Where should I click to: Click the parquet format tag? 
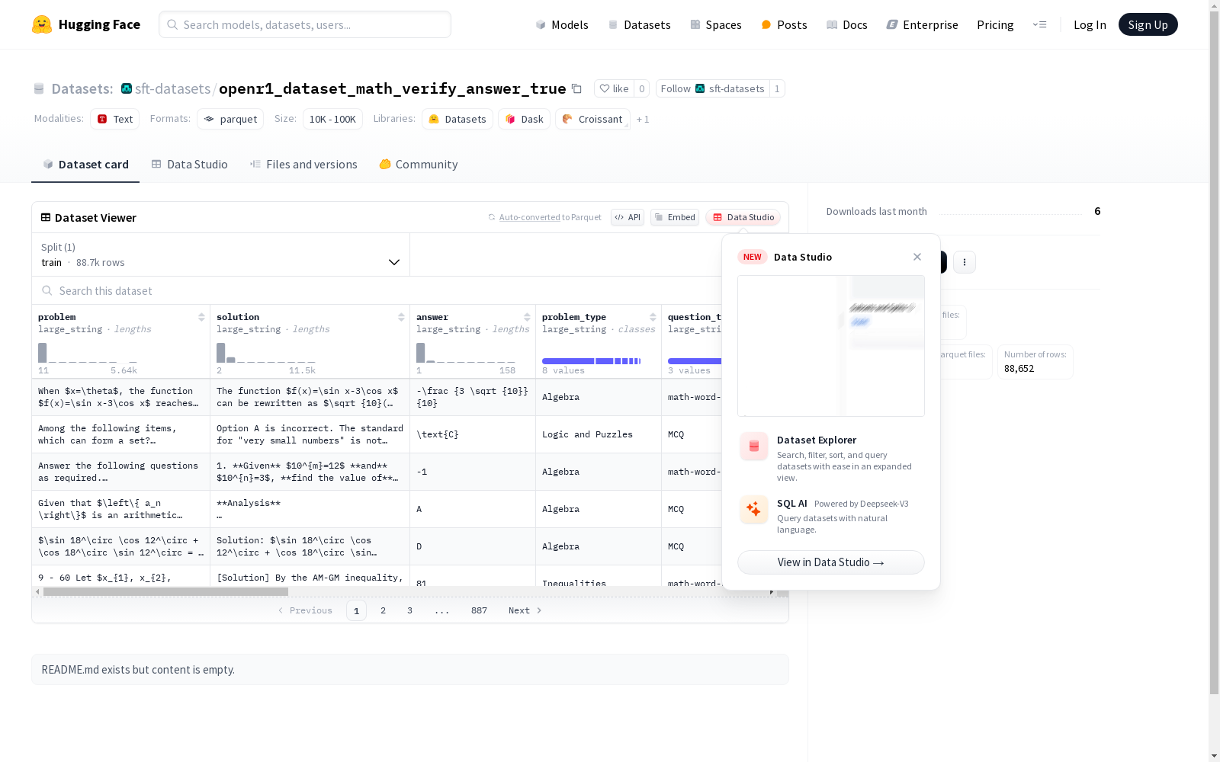(230, 119)
